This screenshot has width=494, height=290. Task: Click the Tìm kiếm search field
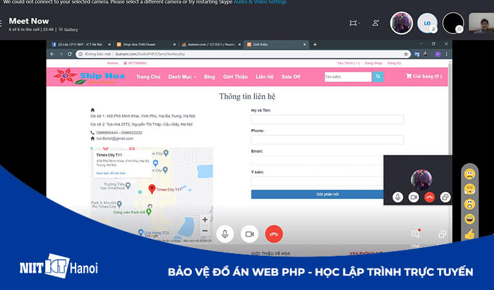(348, 77)
